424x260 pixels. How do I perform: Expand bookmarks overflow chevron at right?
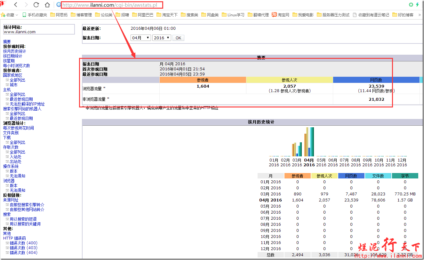coord(420,15)
